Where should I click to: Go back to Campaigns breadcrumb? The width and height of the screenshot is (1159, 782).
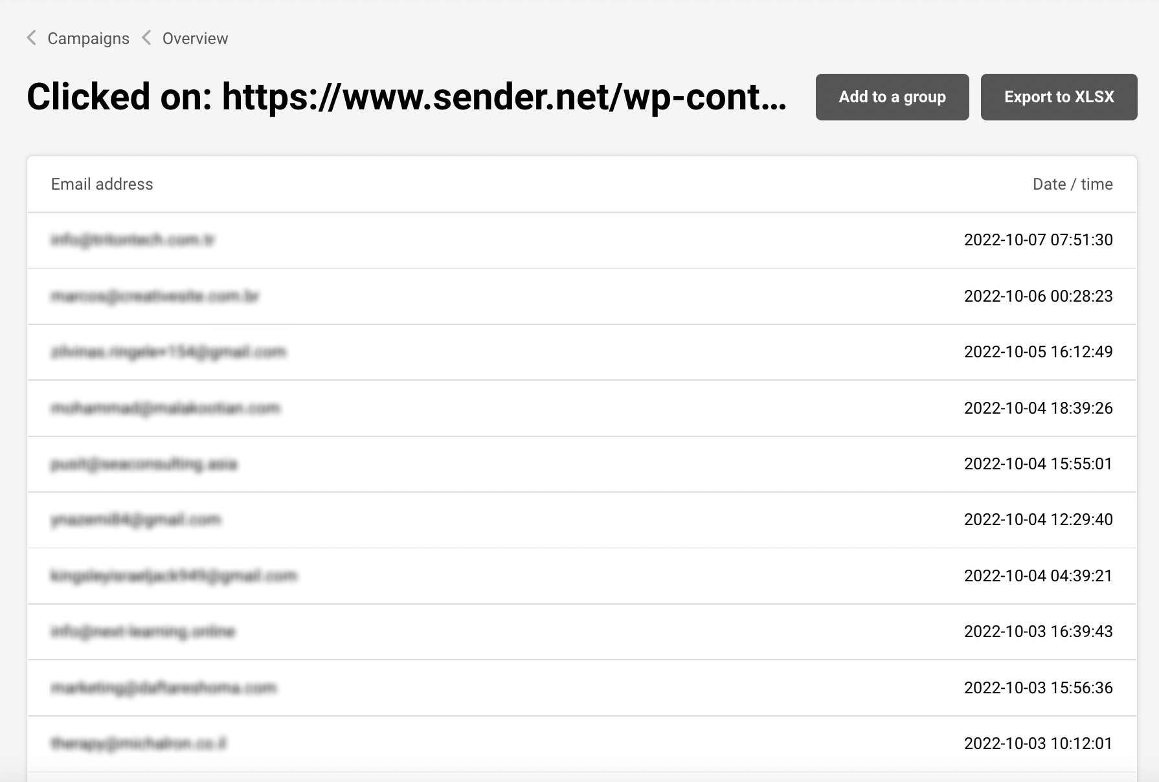tap(88, 39)
